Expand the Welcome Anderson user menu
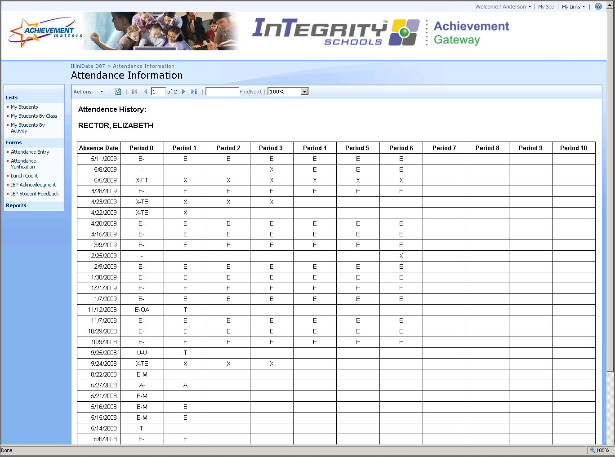Image resolution: width=615 pixels, height=457 pixels. pos(503,7)
